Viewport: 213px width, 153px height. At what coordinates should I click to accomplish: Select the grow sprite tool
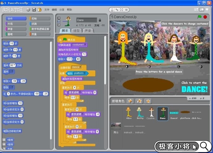pos(122,10)
